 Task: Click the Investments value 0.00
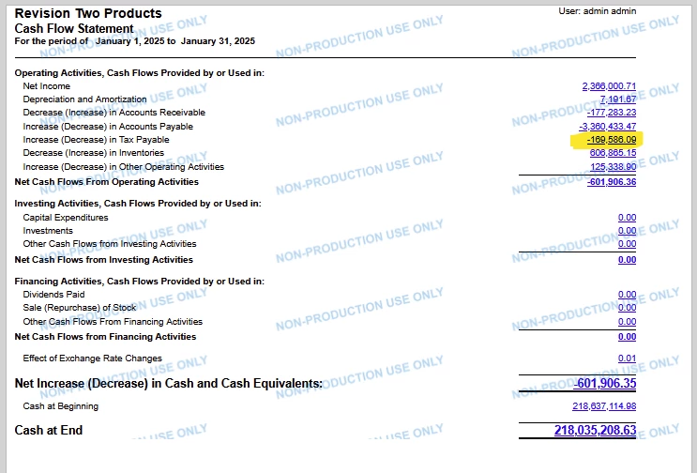coord(627,230)
